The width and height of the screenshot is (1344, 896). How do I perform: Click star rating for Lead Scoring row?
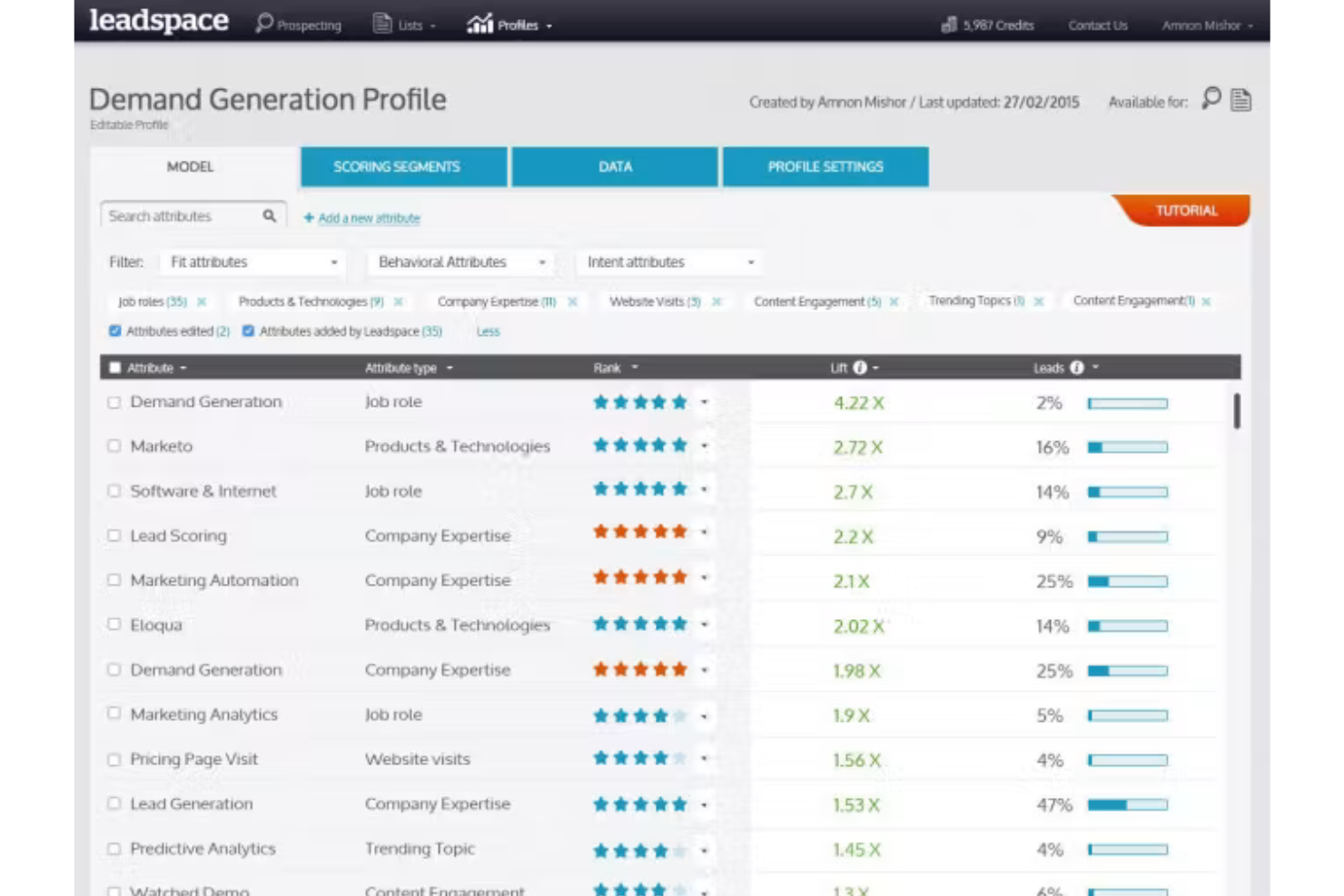pyautogui.click(x=640, y=533)
